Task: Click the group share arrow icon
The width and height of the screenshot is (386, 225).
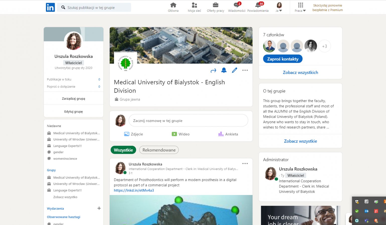Action: (x=213, y=71)
